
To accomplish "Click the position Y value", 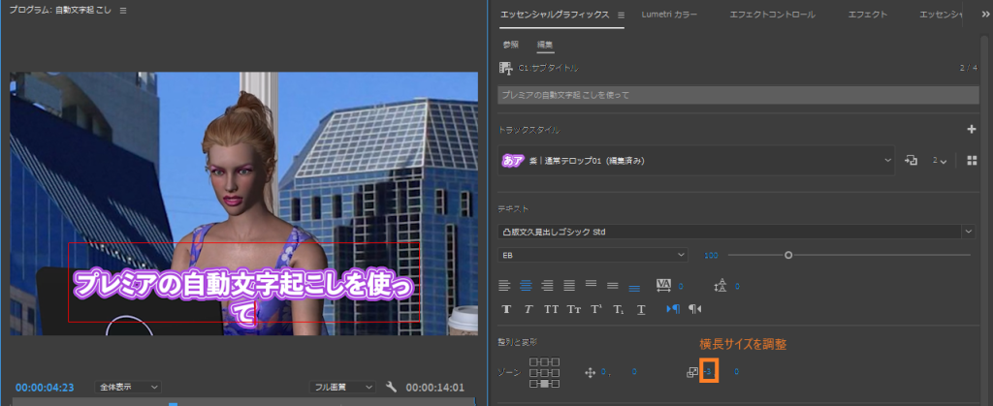I will 634,372.
